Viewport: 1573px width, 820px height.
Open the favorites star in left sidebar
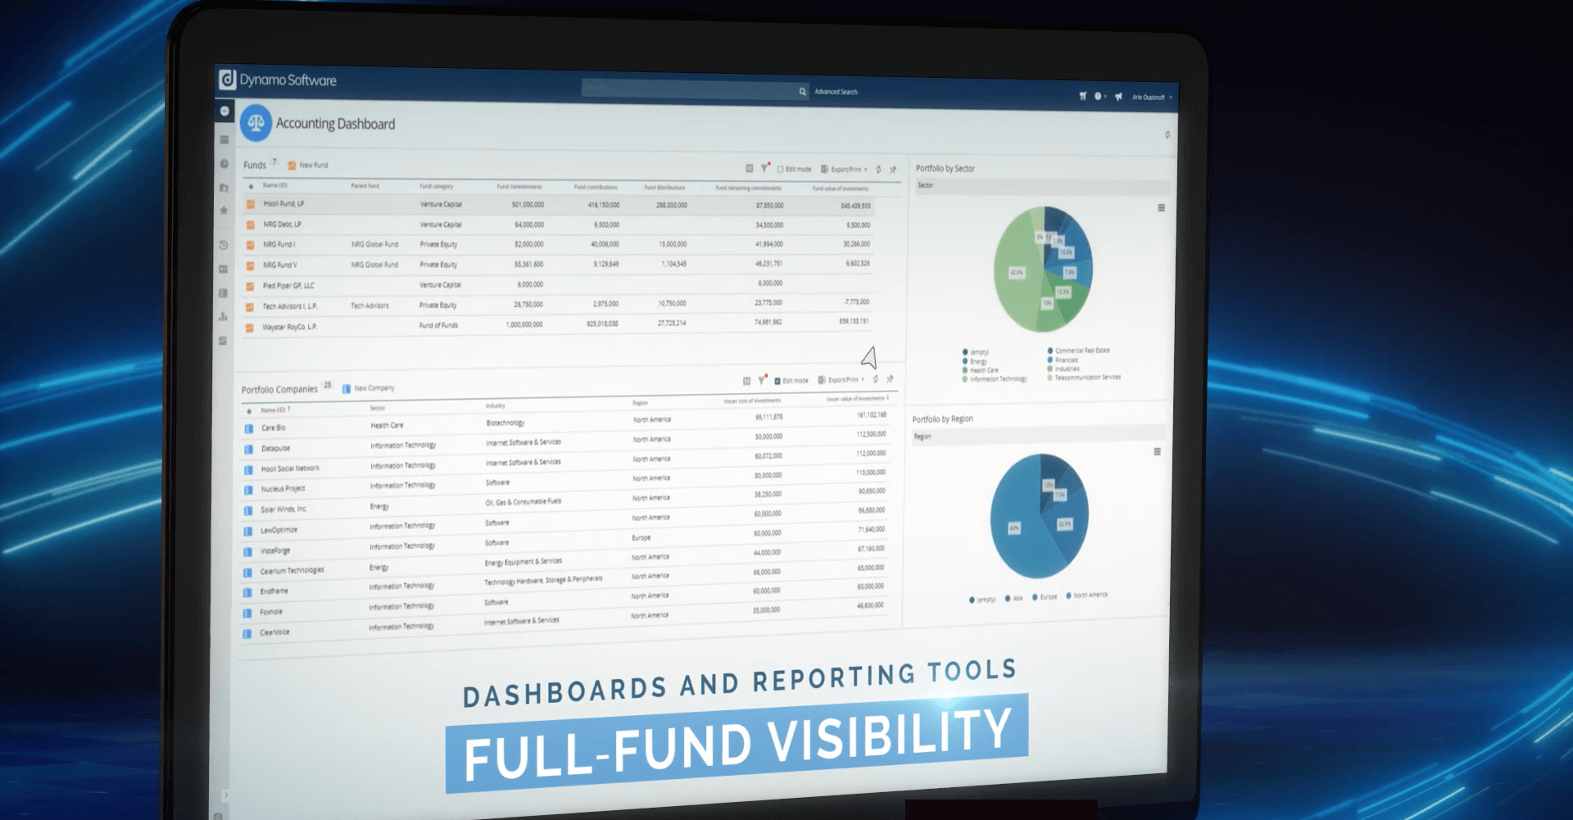[224, 211]
